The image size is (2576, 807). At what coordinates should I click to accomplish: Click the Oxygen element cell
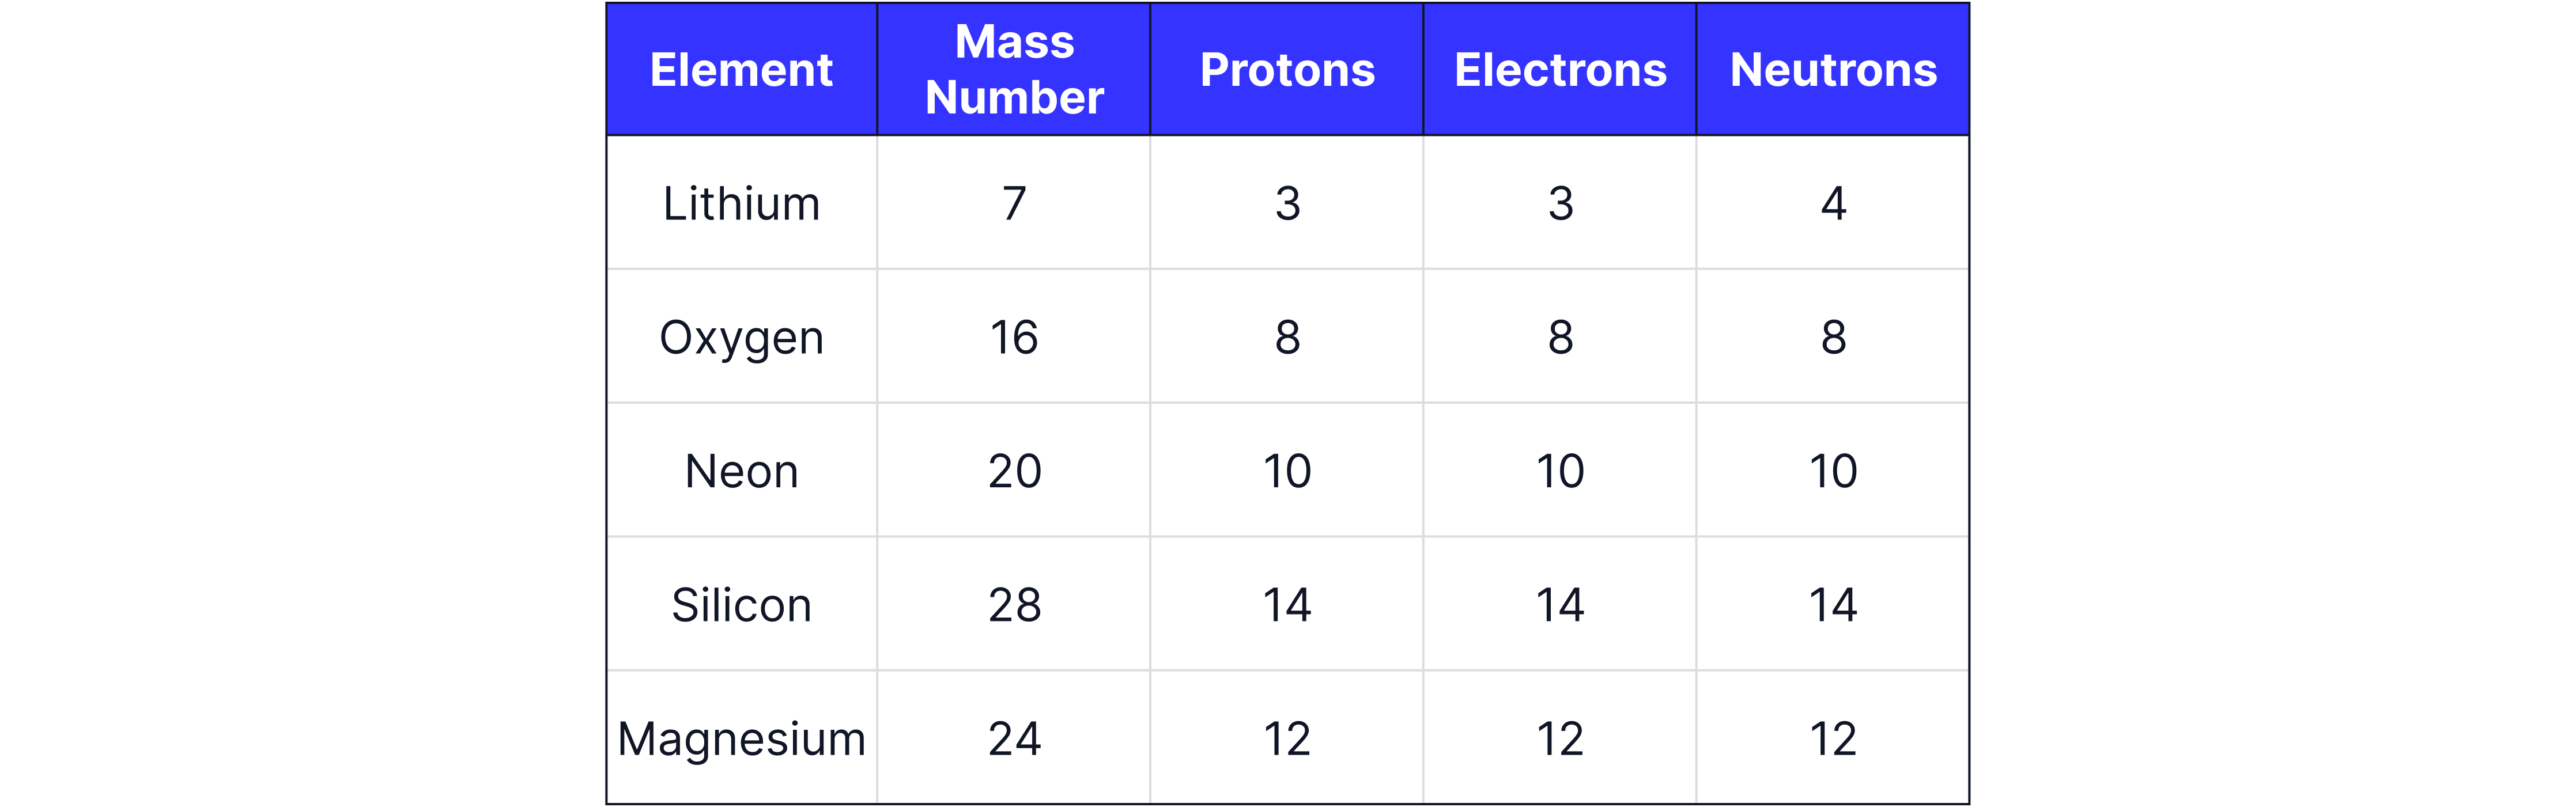(741, 338)
